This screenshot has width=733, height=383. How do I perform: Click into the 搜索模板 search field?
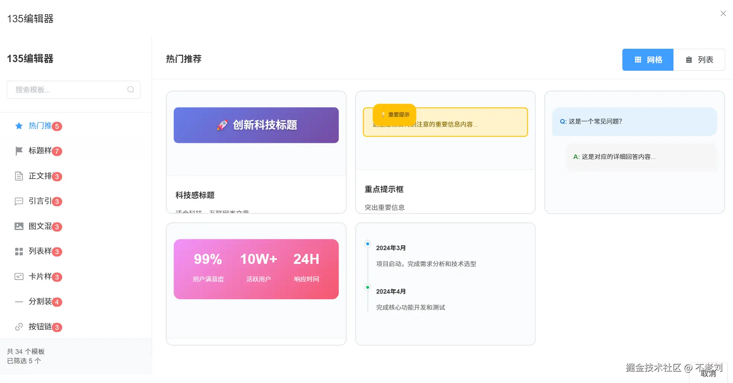click(67, 89)
